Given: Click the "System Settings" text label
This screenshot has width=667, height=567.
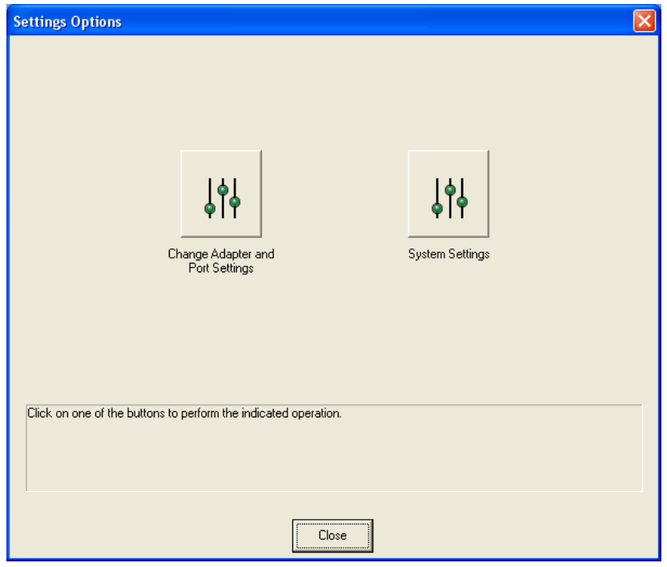Looking at the screenshot, I should point(448,255).
